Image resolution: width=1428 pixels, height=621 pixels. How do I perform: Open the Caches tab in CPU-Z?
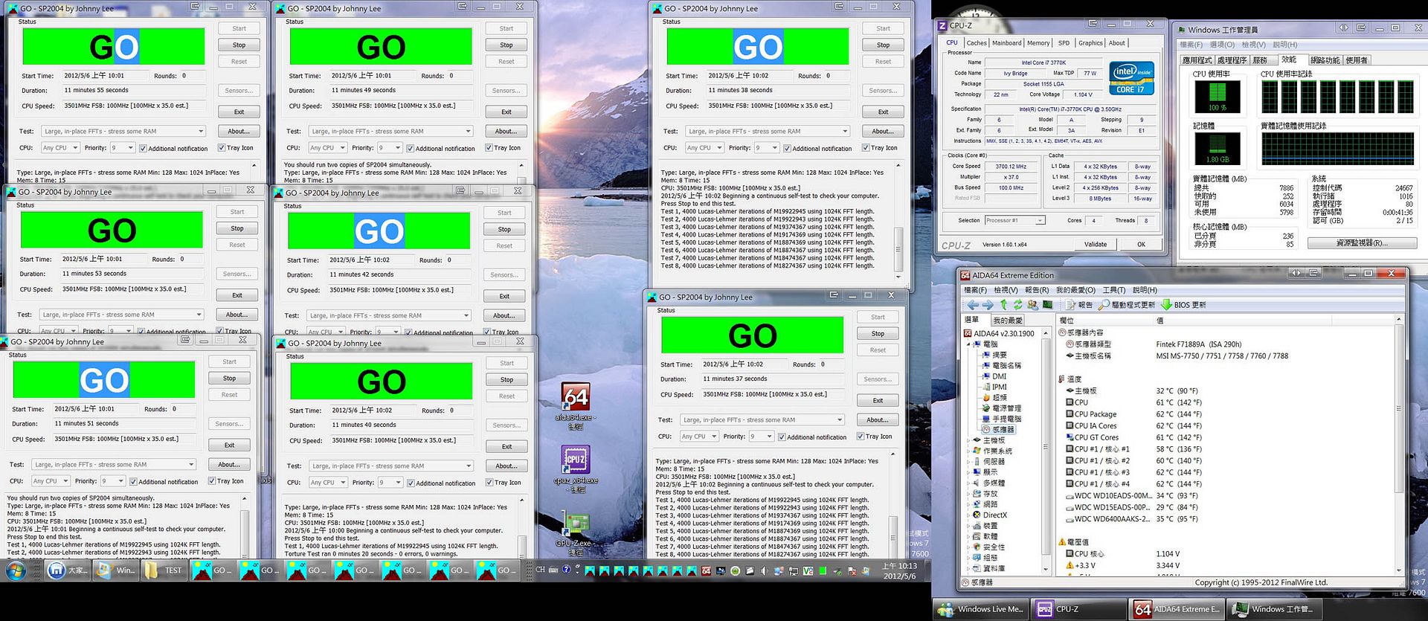pyautogui.click(x=976, y=43)
